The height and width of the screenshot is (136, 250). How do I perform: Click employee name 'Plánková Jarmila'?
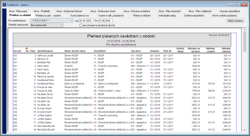coord(45,77)
